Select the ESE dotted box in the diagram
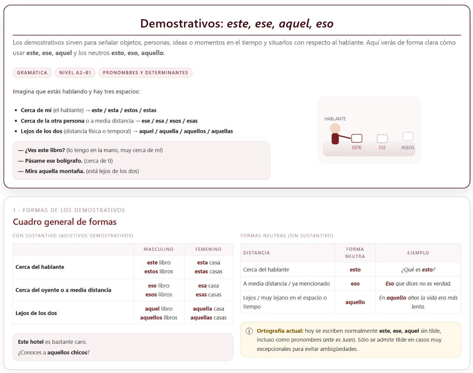The width and height of the screenshot is (473, 373). (382, 138)
